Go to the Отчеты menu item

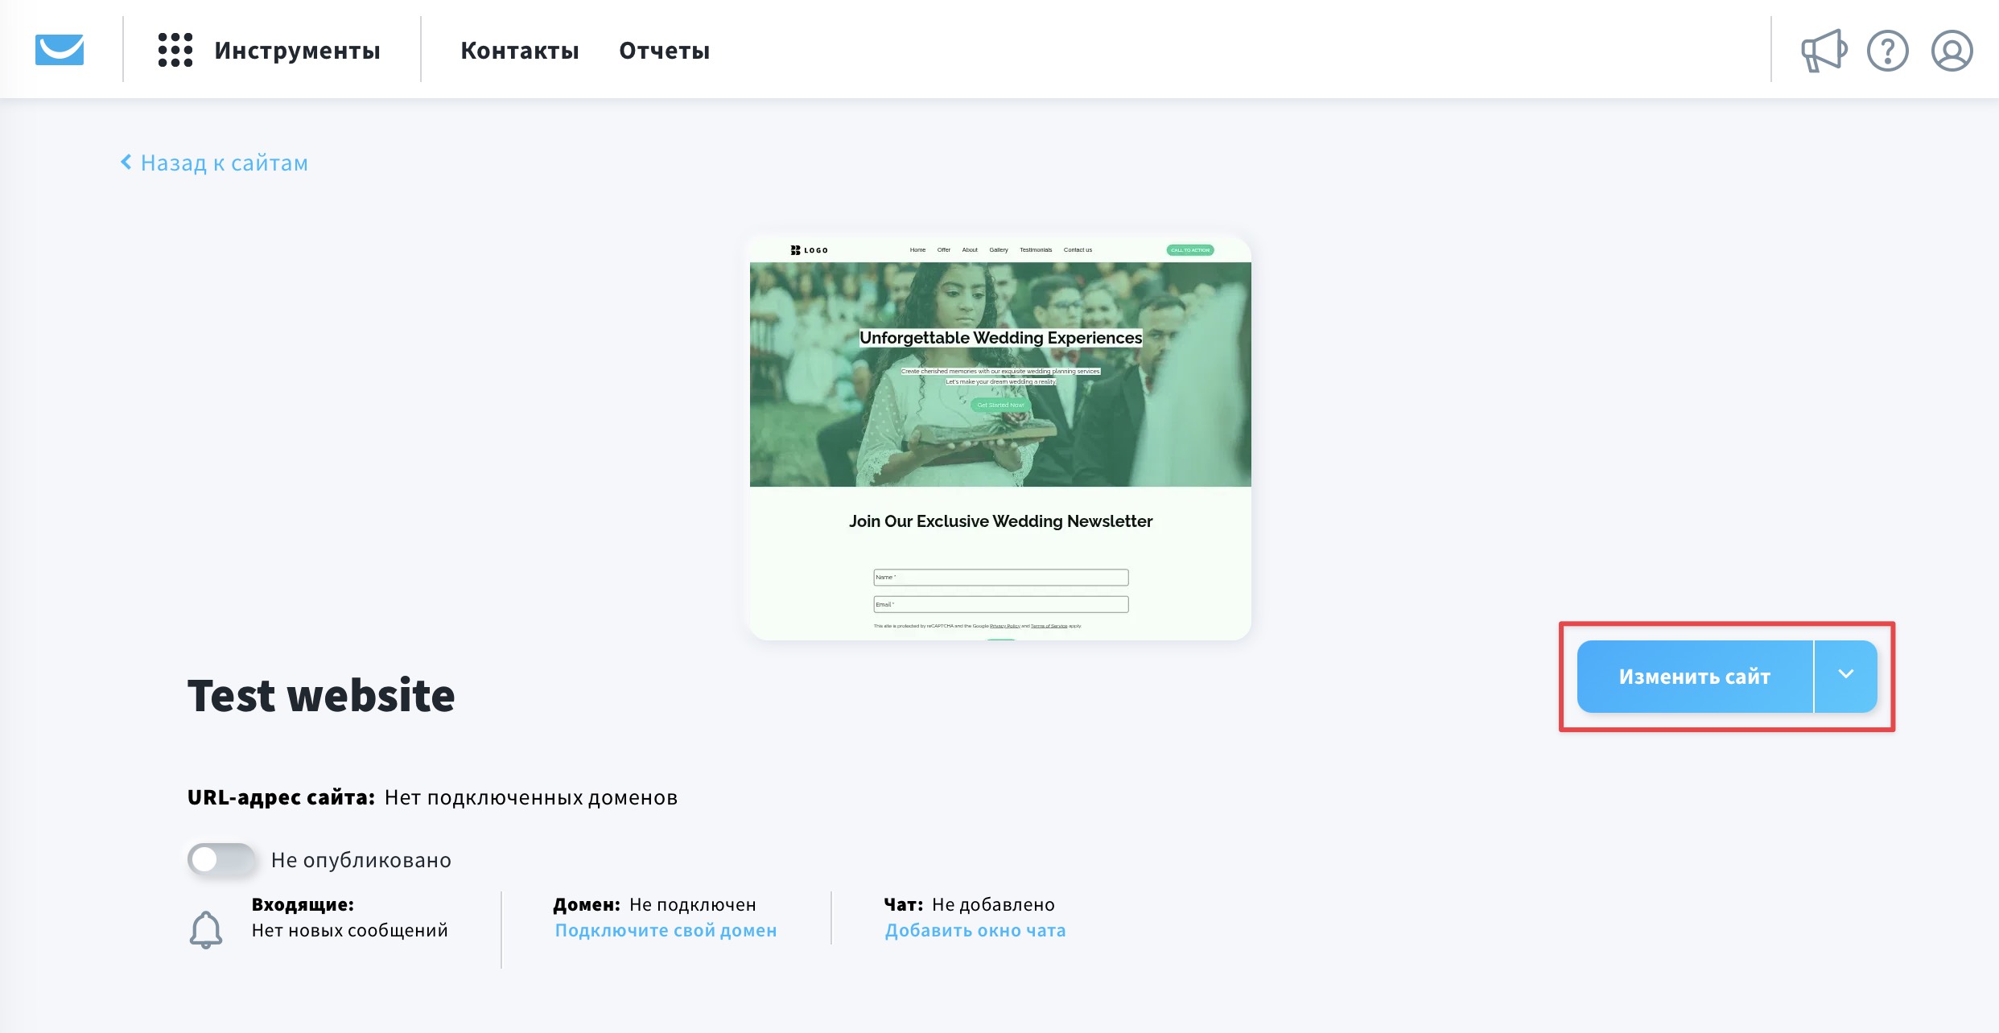tap(664, 51)
